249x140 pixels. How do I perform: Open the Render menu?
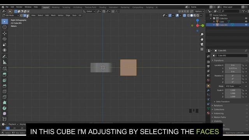point(19,7)
